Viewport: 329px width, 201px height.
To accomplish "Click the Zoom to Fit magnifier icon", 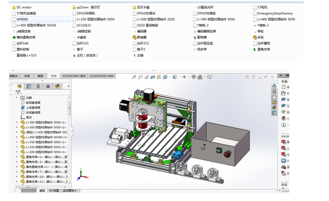I will click(x=135, y=77).
